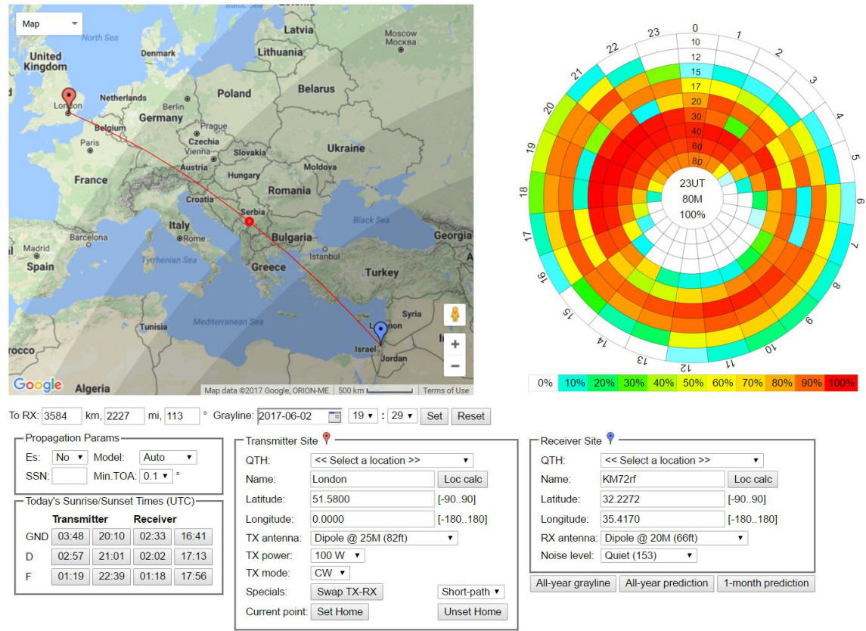Click the Set Home button
This screenshot has height=631, width=866.
[x=340, y=611]
